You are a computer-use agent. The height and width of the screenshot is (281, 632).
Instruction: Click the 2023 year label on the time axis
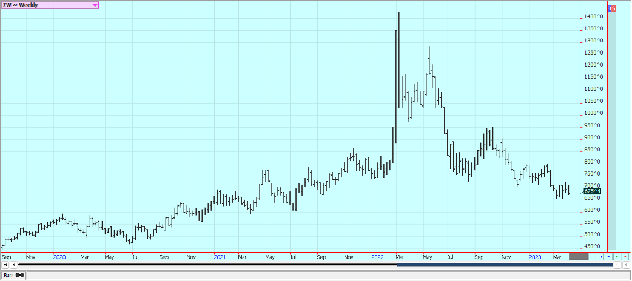pyautogui.click(x=536, y=256)
